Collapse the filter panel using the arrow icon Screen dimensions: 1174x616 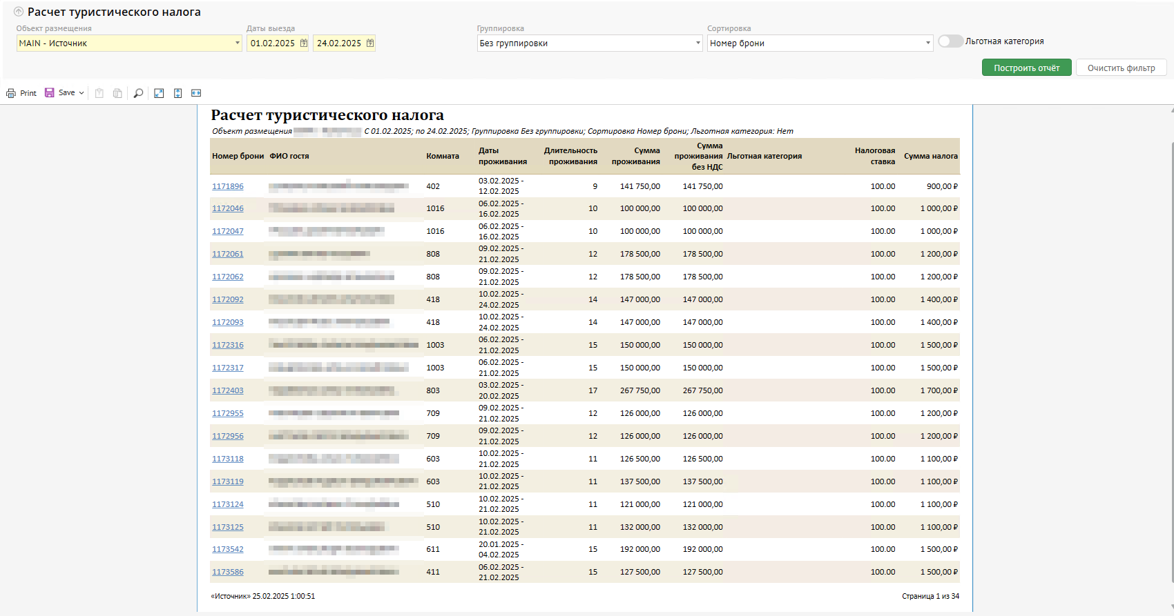19,12
